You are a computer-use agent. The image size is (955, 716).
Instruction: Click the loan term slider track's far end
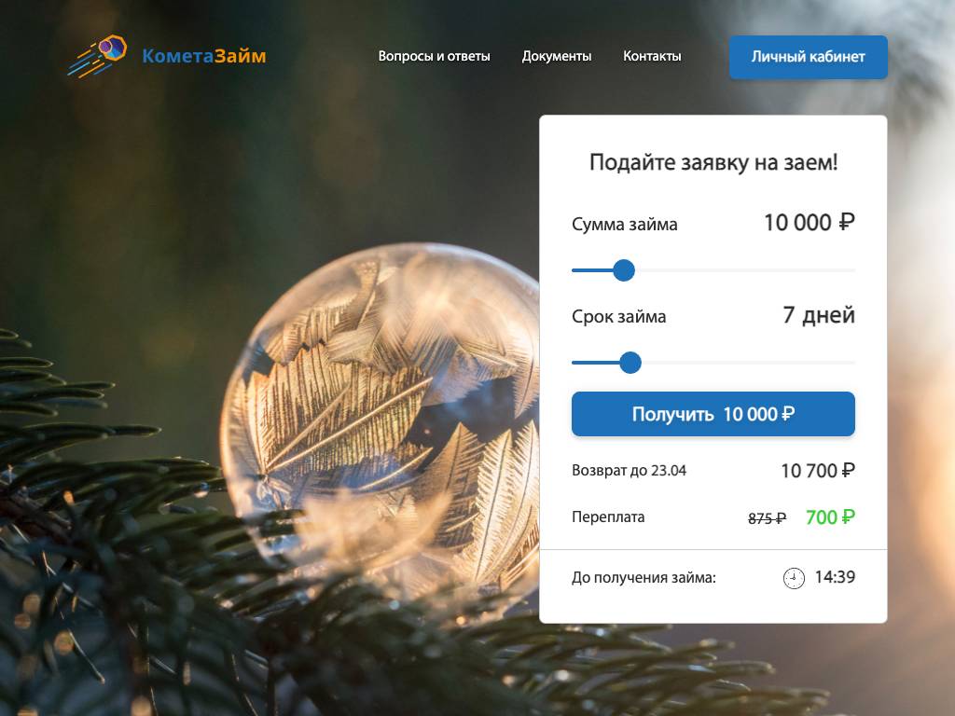tap(851, 363)
